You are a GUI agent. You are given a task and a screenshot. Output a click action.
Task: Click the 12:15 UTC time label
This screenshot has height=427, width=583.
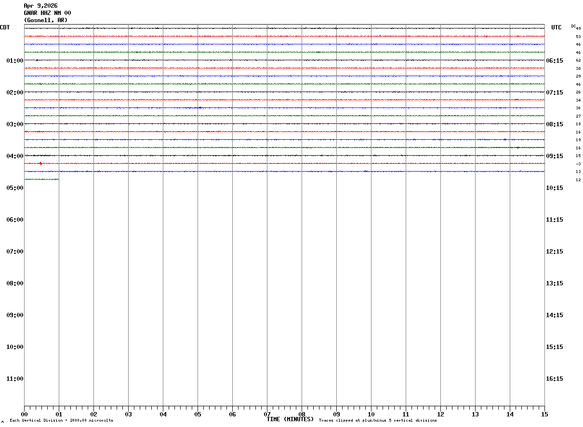(x=555, y=252)
